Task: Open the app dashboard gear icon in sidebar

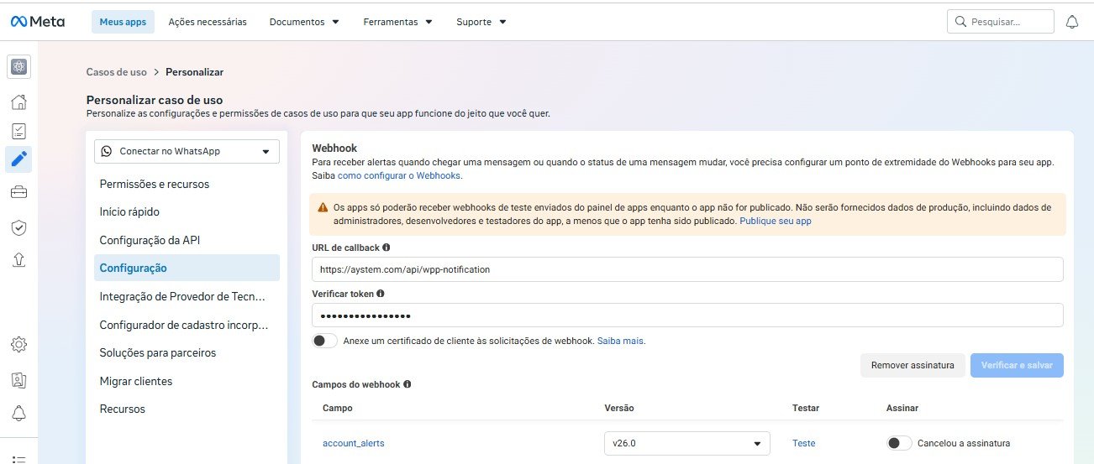Action: coord(19,67)
